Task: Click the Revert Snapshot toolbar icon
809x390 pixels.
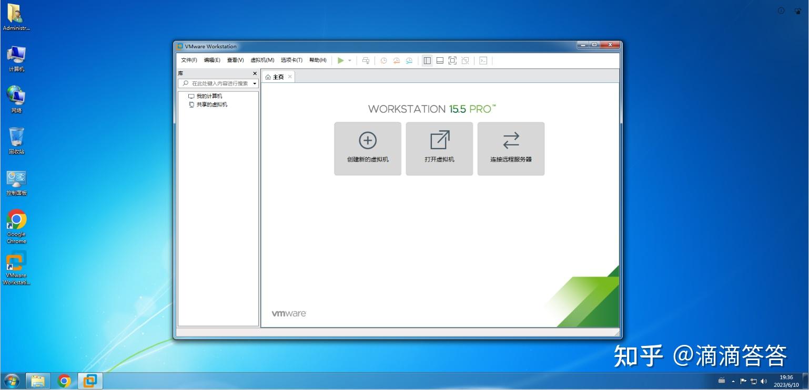Action: coord(397,60)
